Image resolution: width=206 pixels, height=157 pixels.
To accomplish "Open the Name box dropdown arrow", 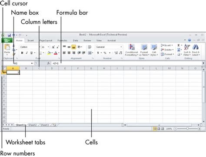I will pyautogui.click(x=32, y=63).
